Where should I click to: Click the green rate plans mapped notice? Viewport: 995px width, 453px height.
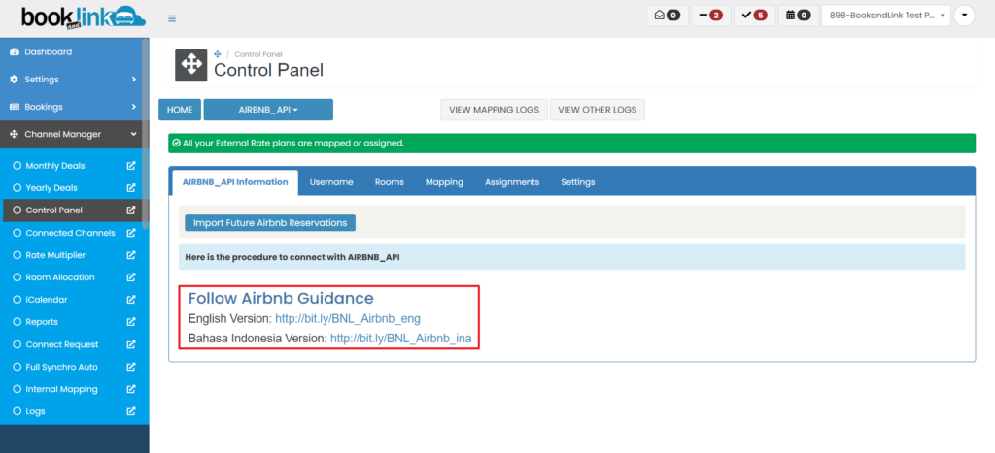[571, 144]
